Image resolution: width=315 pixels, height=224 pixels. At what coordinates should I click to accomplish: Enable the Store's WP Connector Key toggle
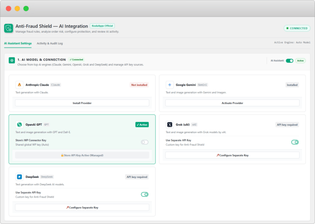145,142
